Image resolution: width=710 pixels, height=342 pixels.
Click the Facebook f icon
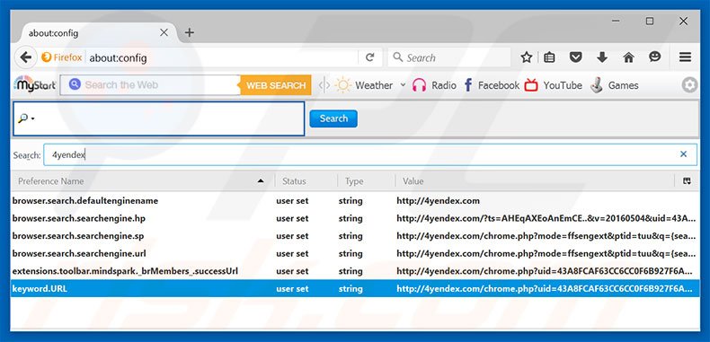click(468, 85)
